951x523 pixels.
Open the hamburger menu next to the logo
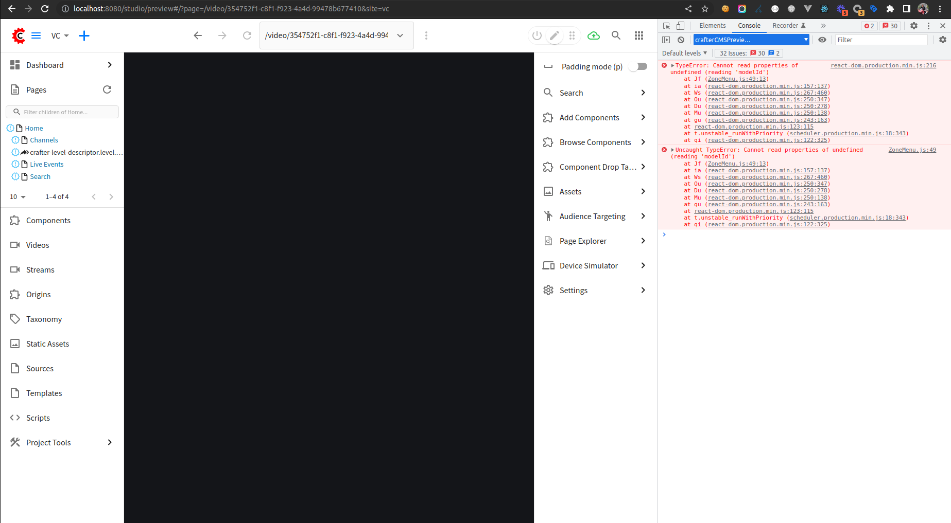pyautogui.click(x=36, y=35)
